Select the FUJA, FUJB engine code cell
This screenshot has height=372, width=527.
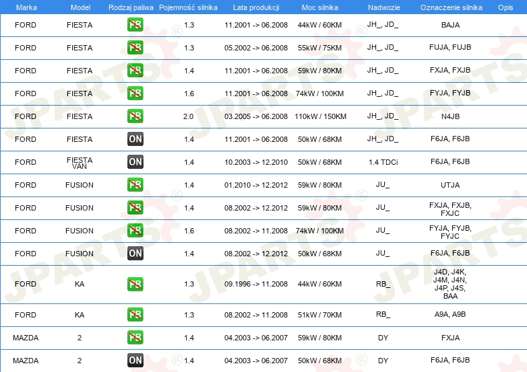450,47
